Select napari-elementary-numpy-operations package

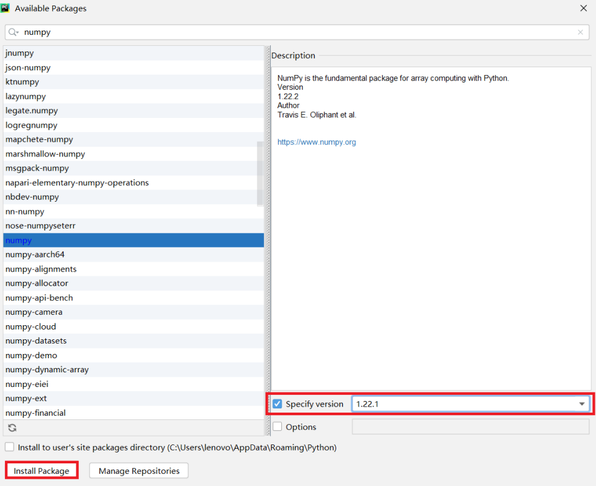(133, 182)
